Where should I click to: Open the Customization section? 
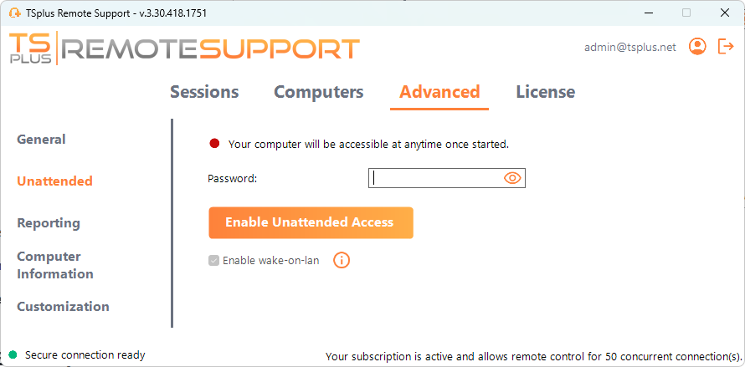(63, 307)
